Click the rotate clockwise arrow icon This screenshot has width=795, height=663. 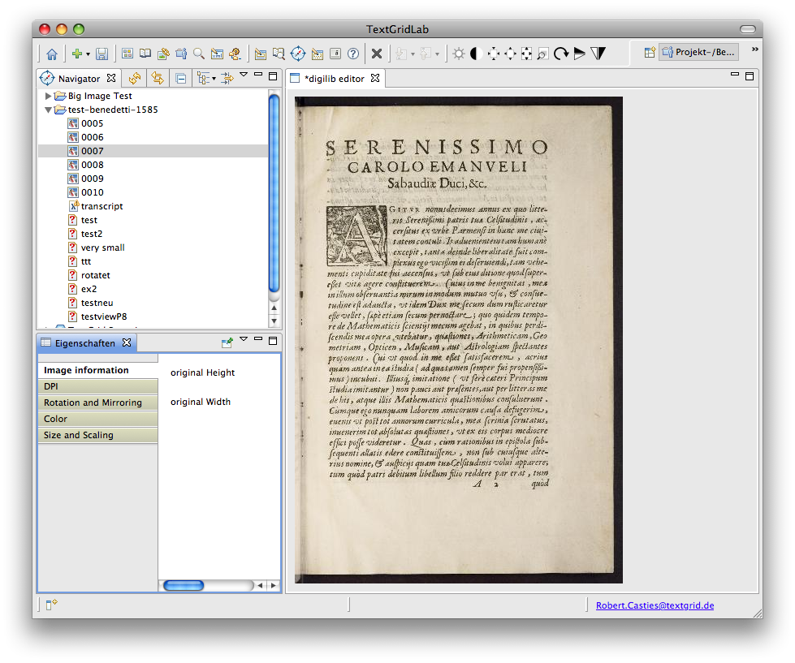[x=560, y=54]
